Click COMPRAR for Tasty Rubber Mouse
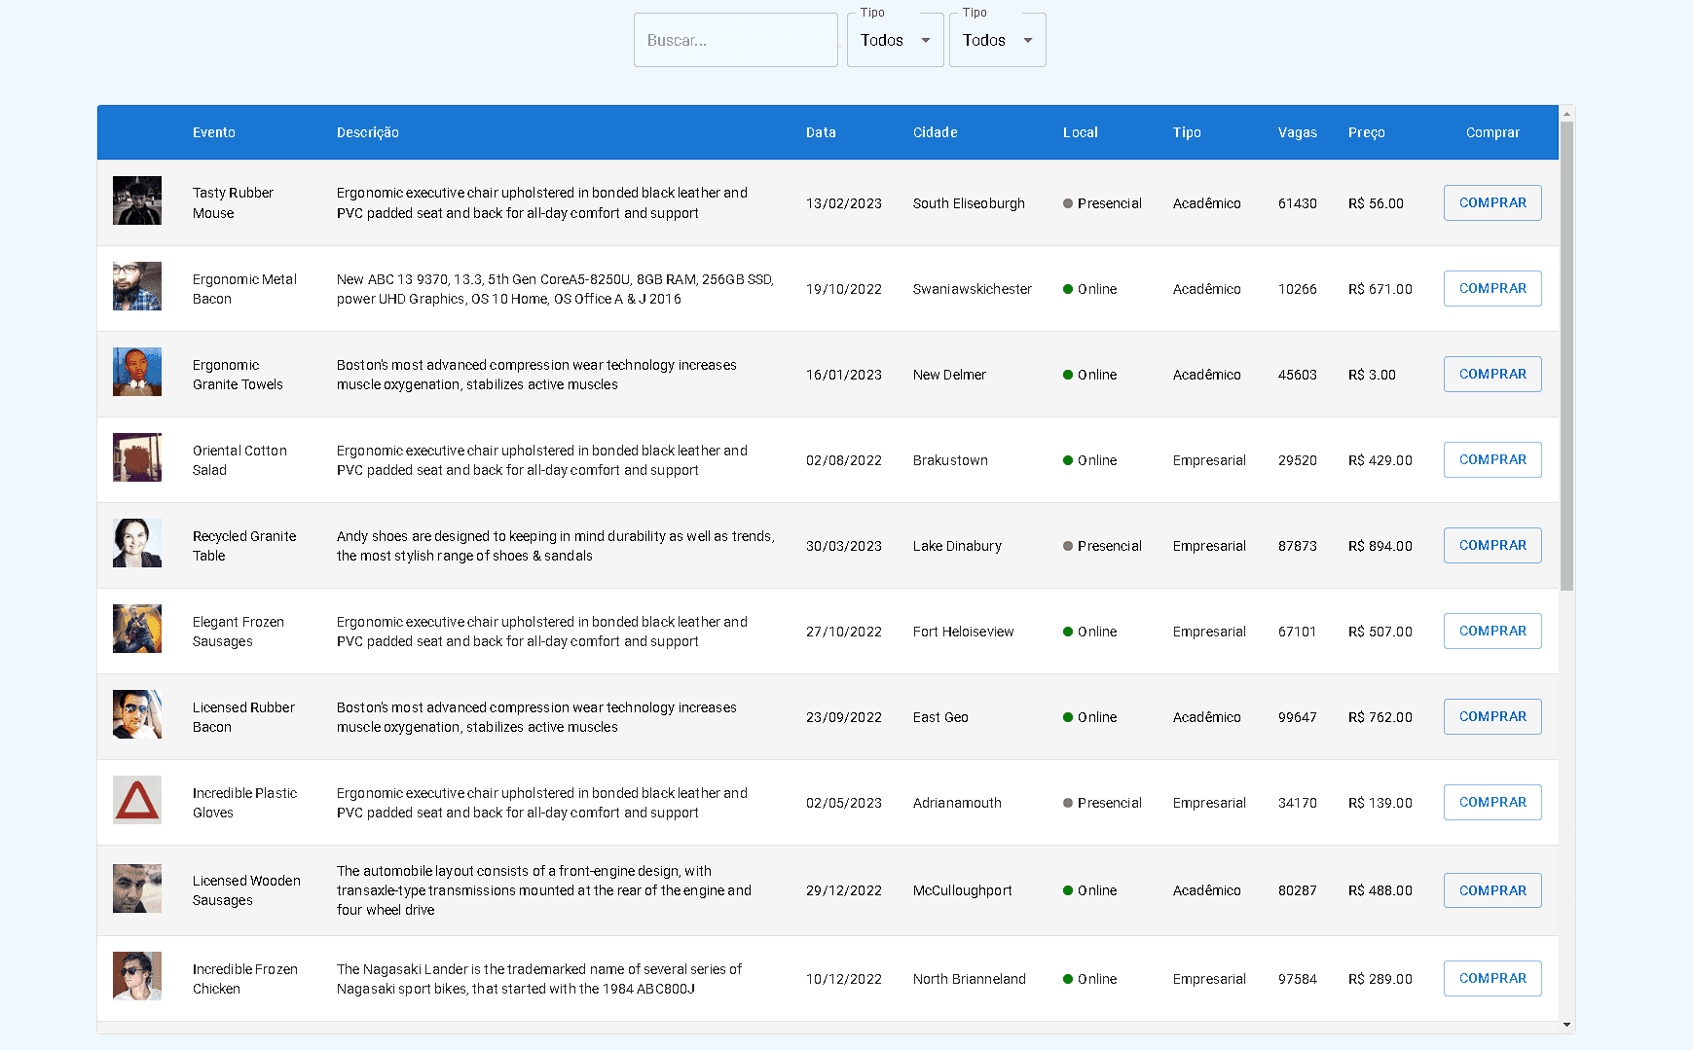The width and height of the screenshot is (1693, 1050). [x=1492, y=202]
